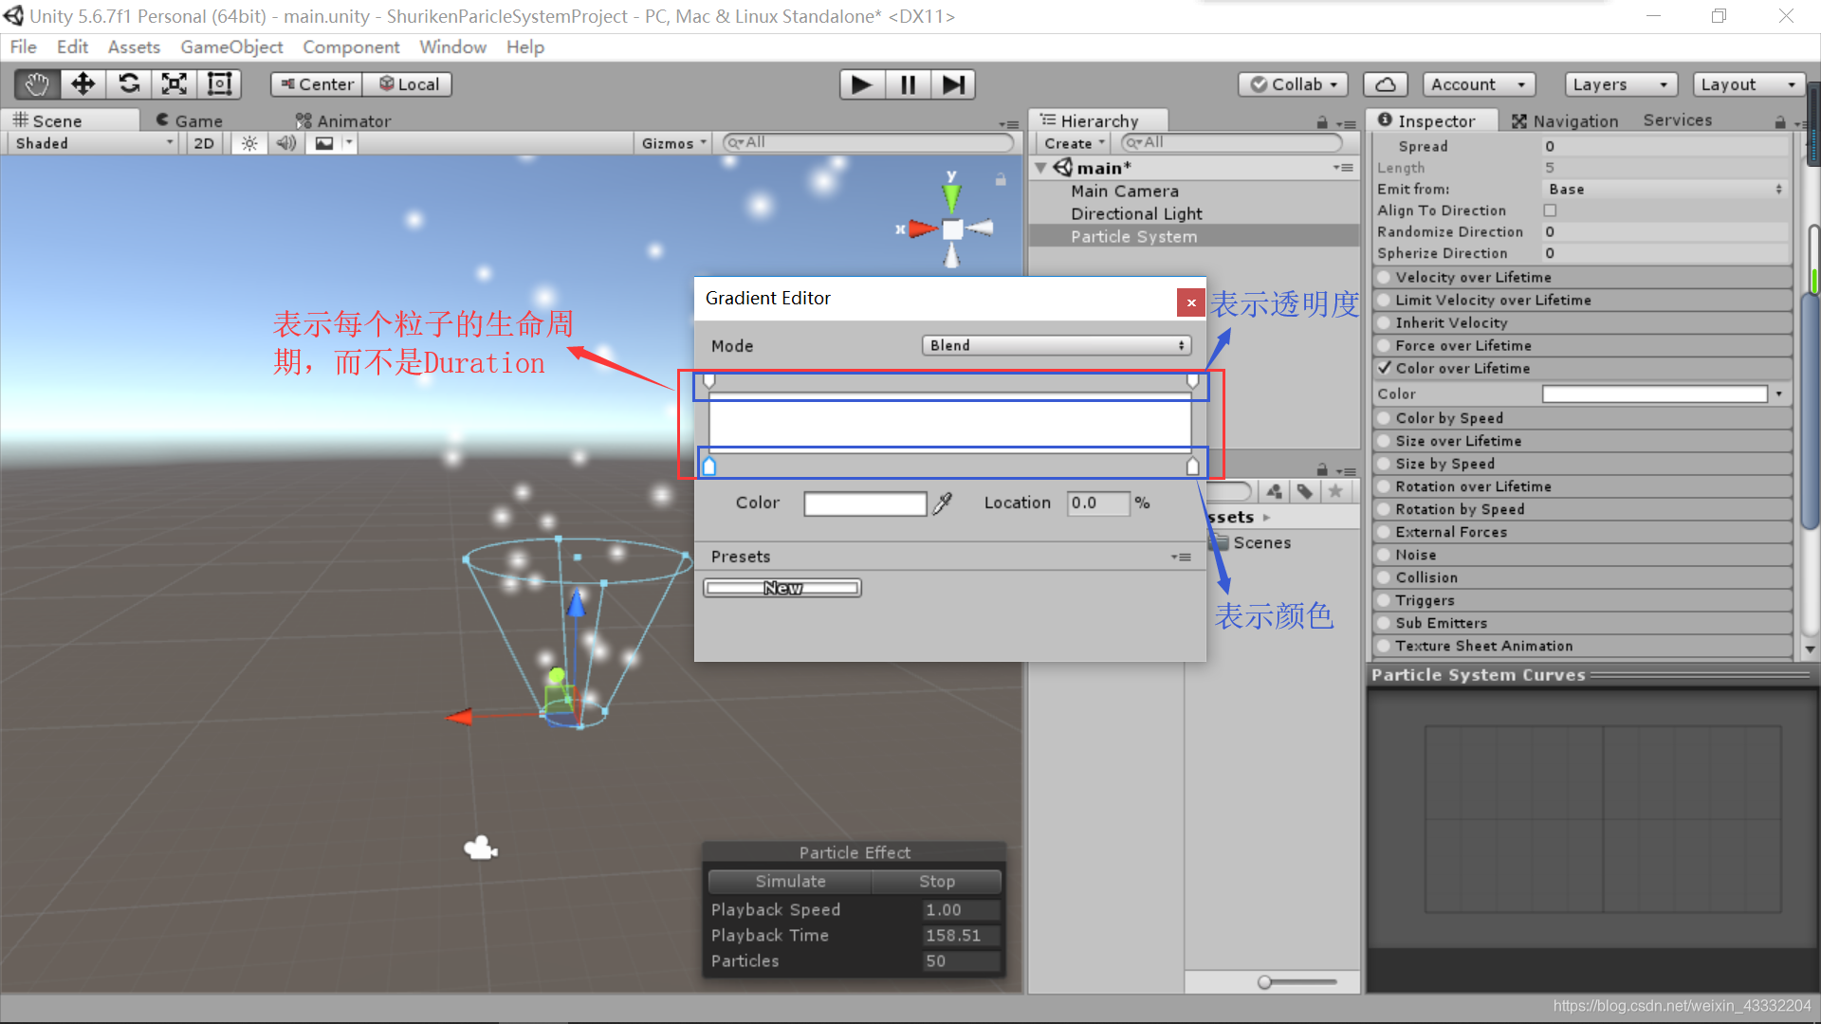Switch to the Game tab
This screenshot has width=1821, height=1024.
pyautogui.click(x=190, y=120)
